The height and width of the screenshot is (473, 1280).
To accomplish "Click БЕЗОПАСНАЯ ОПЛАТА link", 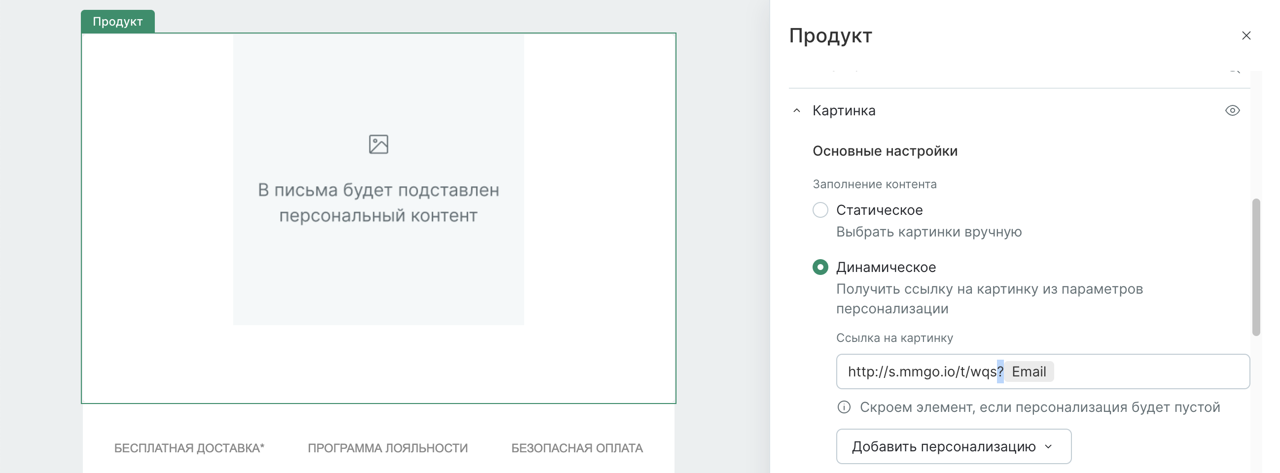I will point(577,448).
